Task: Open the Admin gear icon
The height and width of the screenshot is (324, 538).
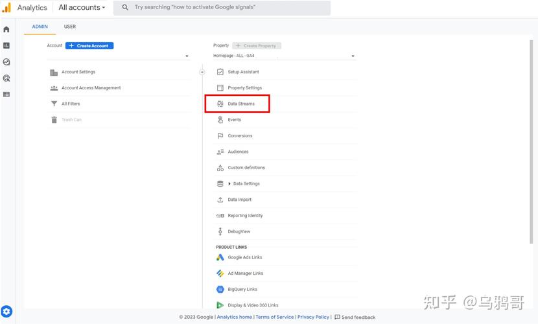Action: [x=6, y=311]
